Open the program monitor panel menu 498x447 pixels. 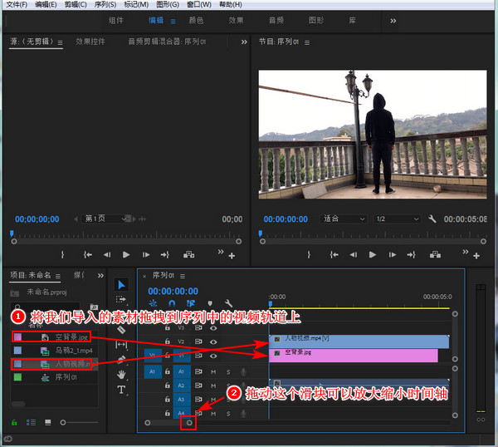point(307,42)
